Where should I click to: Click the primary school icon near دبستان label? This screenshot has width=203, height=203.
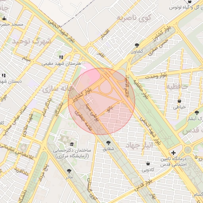point(4,75)
